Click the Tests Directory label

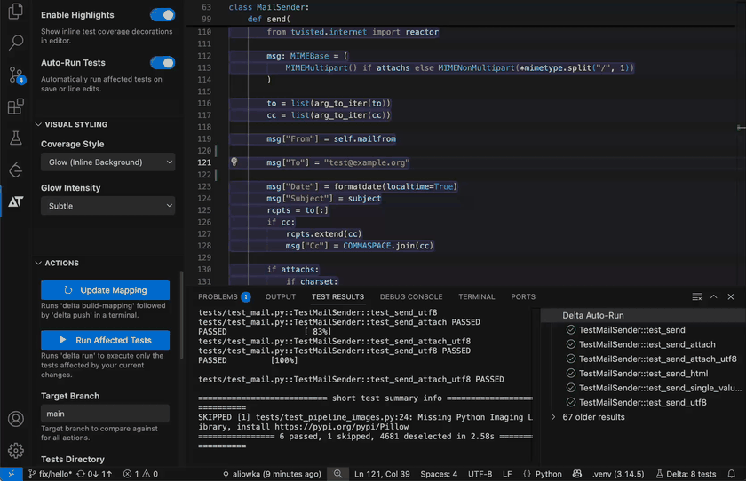pyautogui.click(x=73, y=459)
